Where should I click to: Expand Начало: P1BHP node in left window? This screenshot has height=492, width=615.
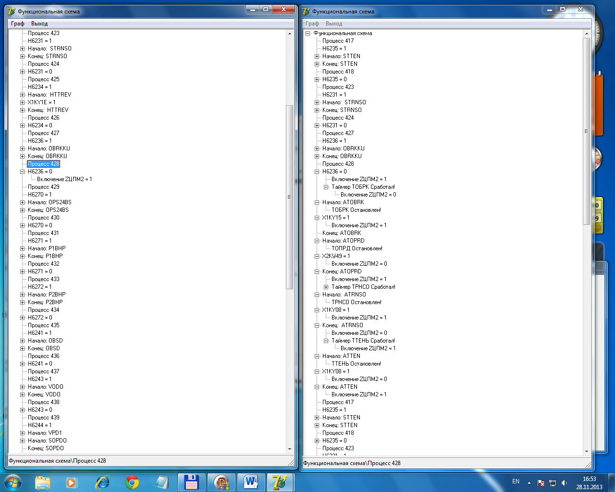pos(22,248)
